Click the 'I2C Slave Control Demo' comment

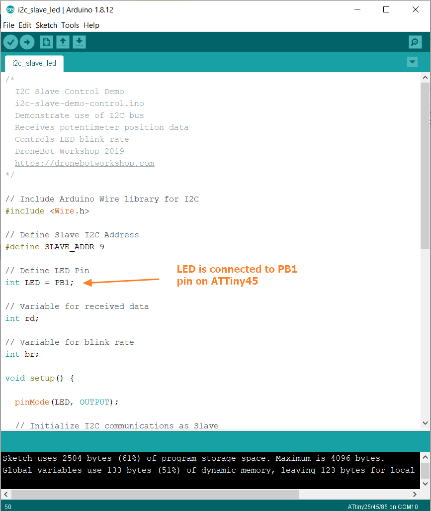tap(70, 92)
